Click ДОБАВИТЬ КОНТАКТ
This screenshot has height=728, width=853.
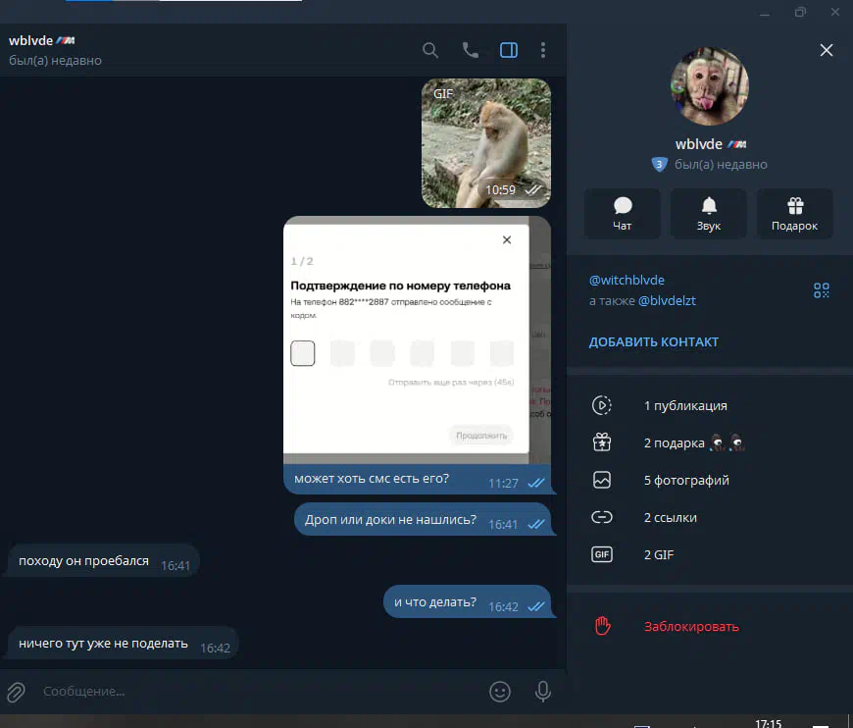(653, 342)
